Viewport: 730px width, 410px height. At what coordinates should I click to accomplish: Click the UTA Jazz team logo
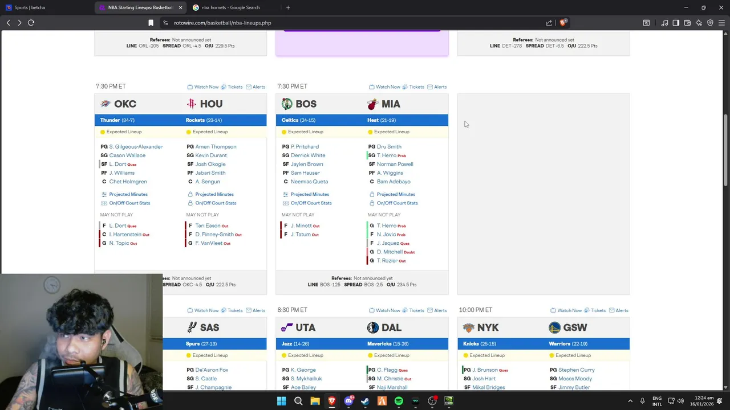287,327
